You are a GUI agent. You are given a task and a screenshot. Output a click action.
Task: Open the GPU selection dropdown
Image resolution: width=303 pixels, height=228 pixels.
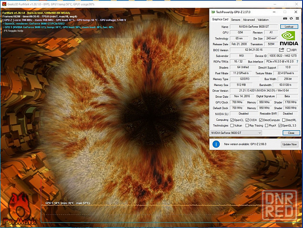coord(236,133)
